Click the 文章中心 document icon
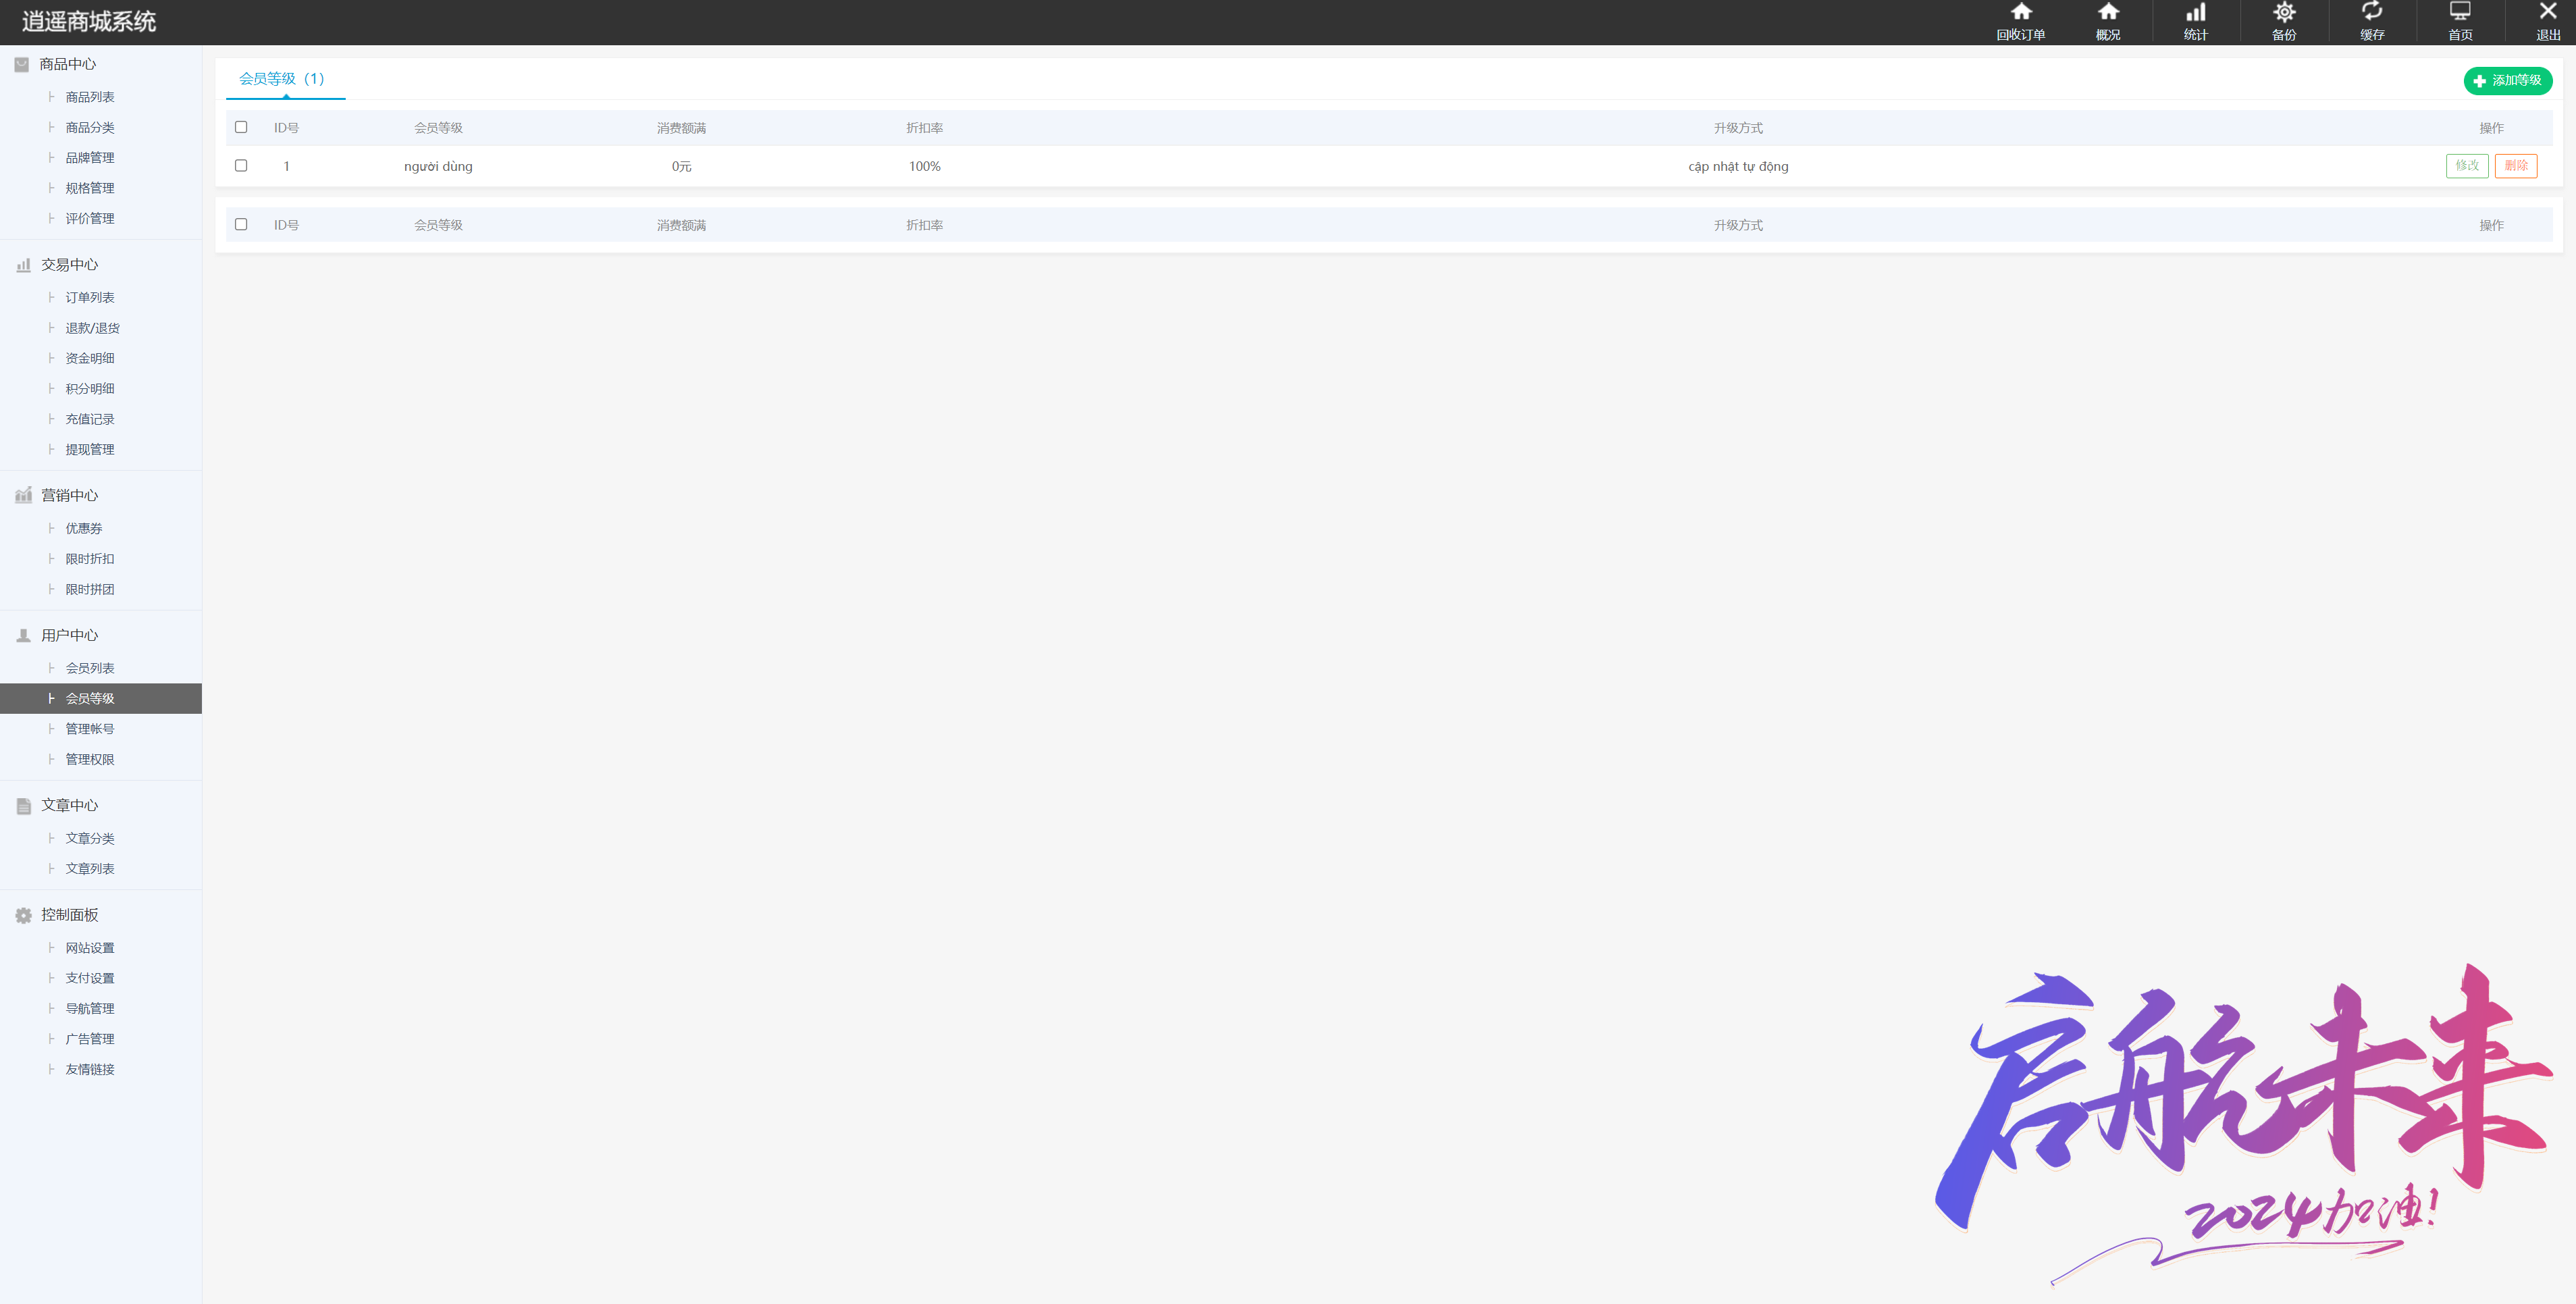This screenshot has width=2576, height=1304. pyautogui.click(x=23, y=806)
